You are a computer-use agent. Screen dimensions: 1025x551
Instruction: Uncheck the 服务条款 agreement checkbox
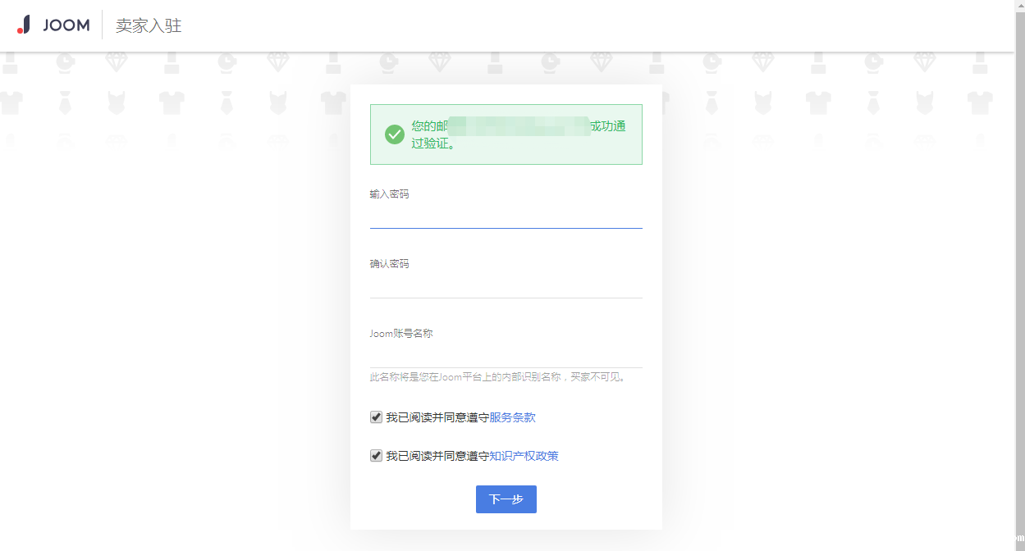[x=376, y=417]
